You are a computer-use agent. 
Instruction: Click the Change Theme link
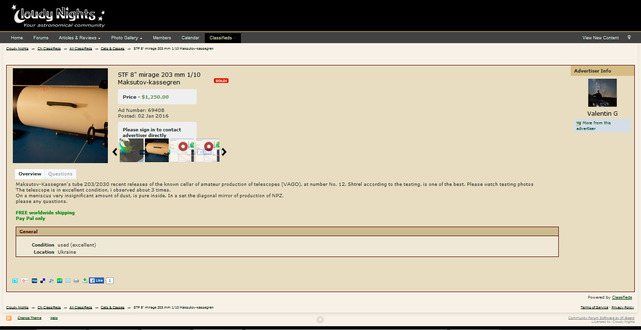[x=29, y=318]
